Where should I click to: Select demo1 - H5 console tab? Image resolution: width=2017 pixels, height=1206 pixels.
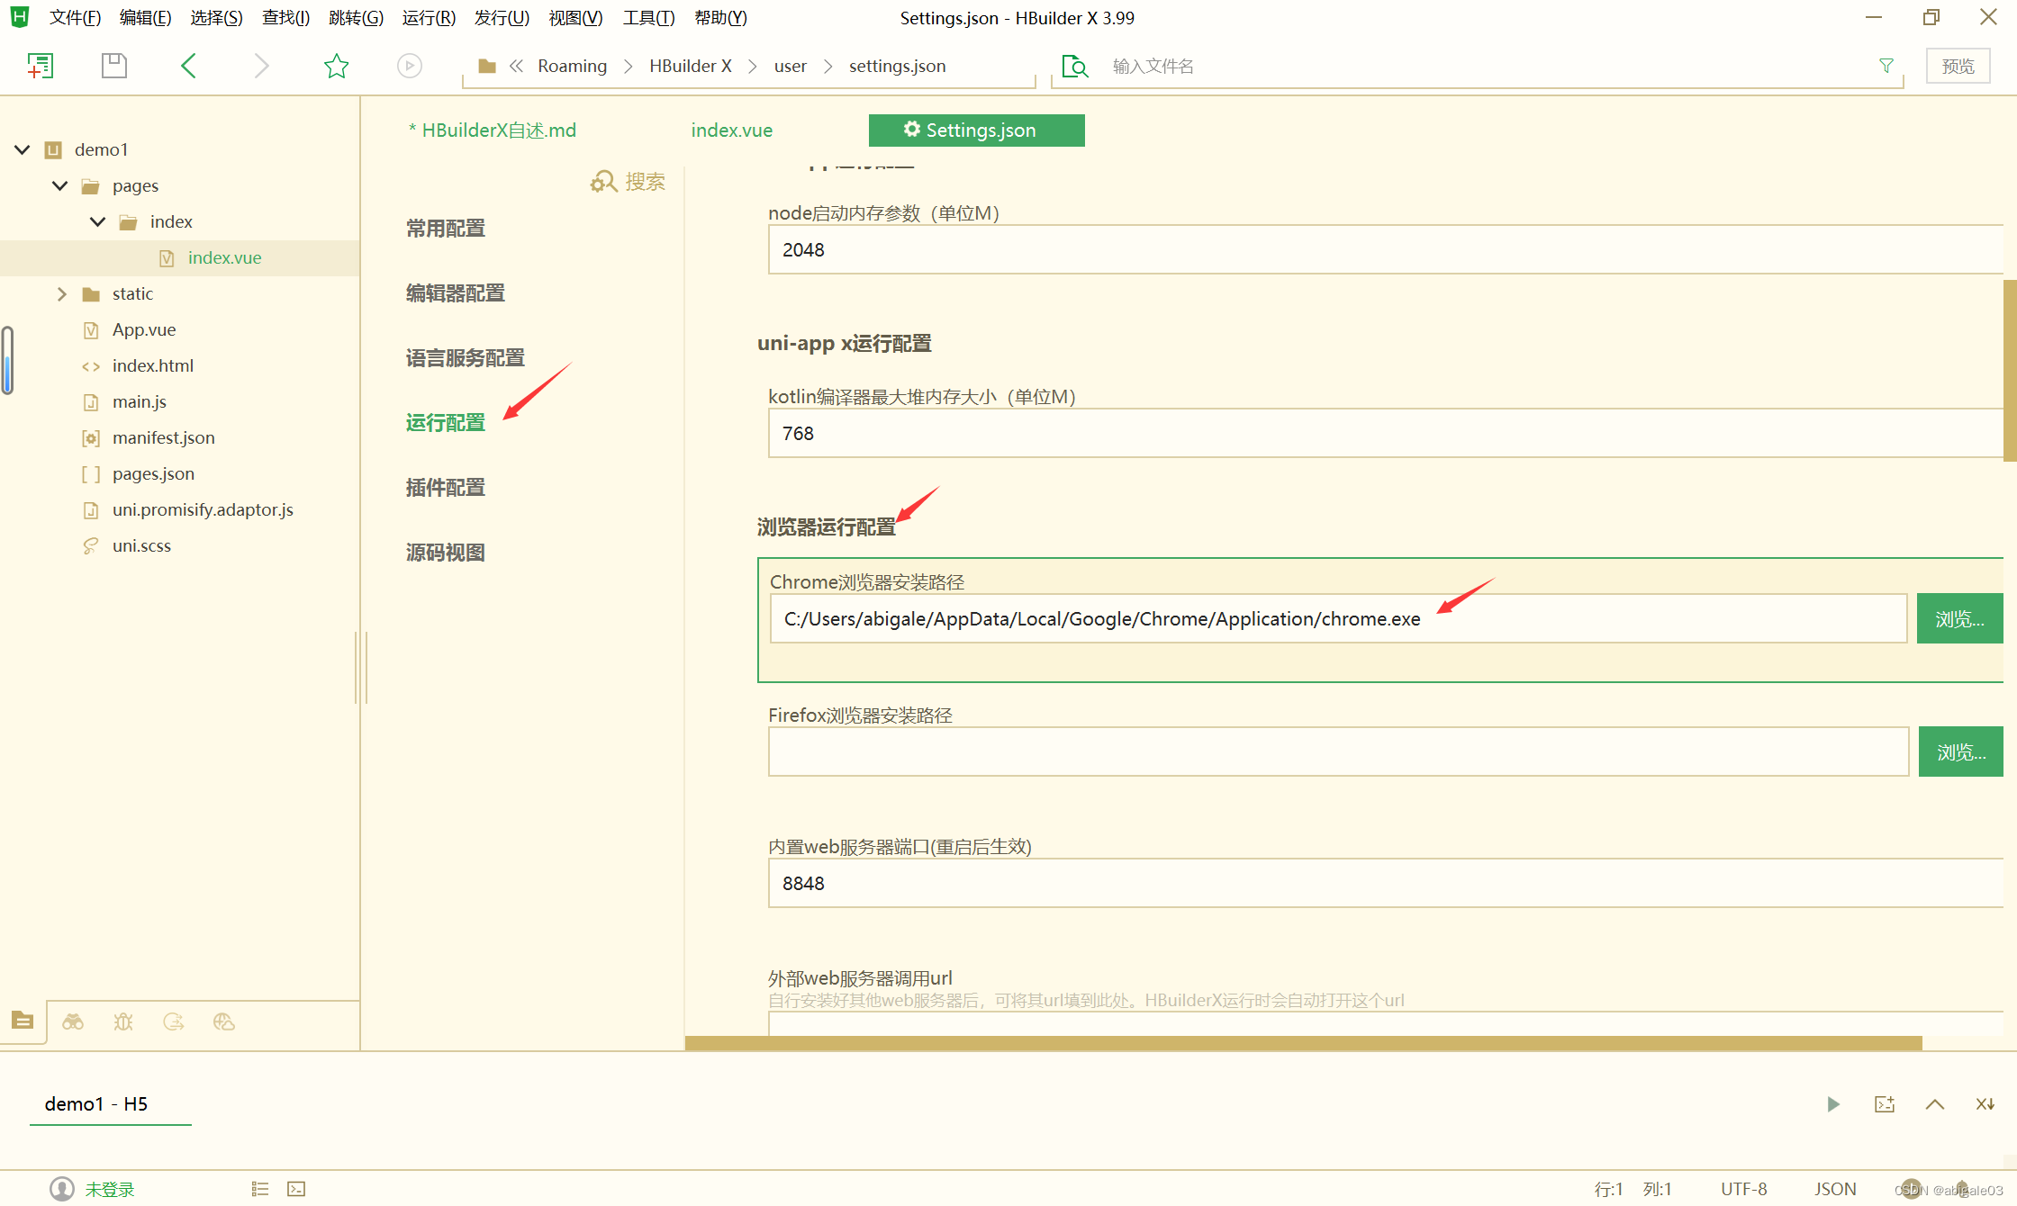click(x=96, y=1104)
